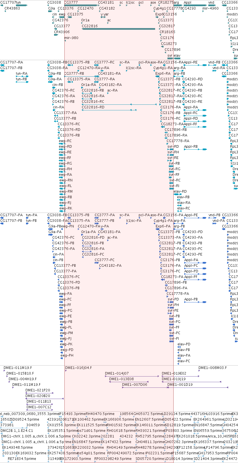Select the RE71834.5prime EST label
238x463 pixels.
(22, 459)
